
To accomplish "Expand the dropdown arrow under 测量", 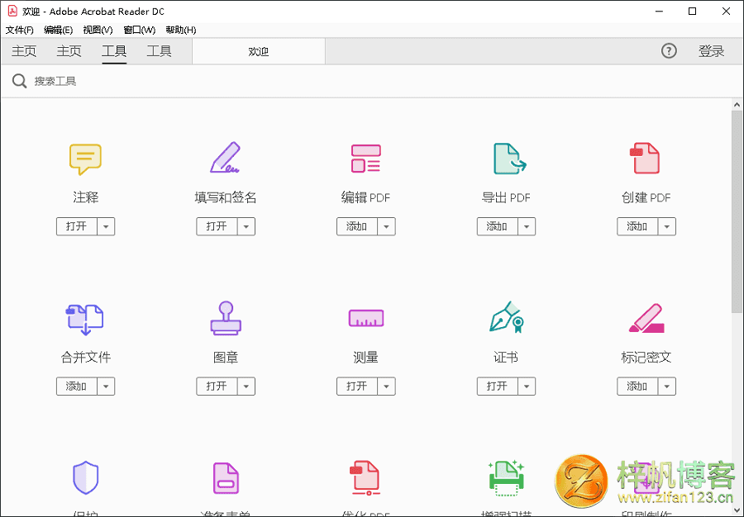I will pos(386,387).
